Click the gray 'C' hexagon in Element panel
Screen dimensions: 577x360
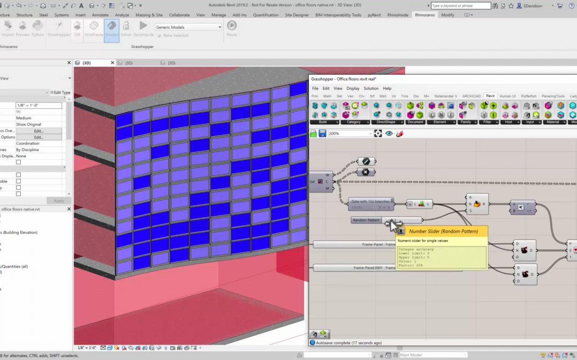click(x=432, y=115)
